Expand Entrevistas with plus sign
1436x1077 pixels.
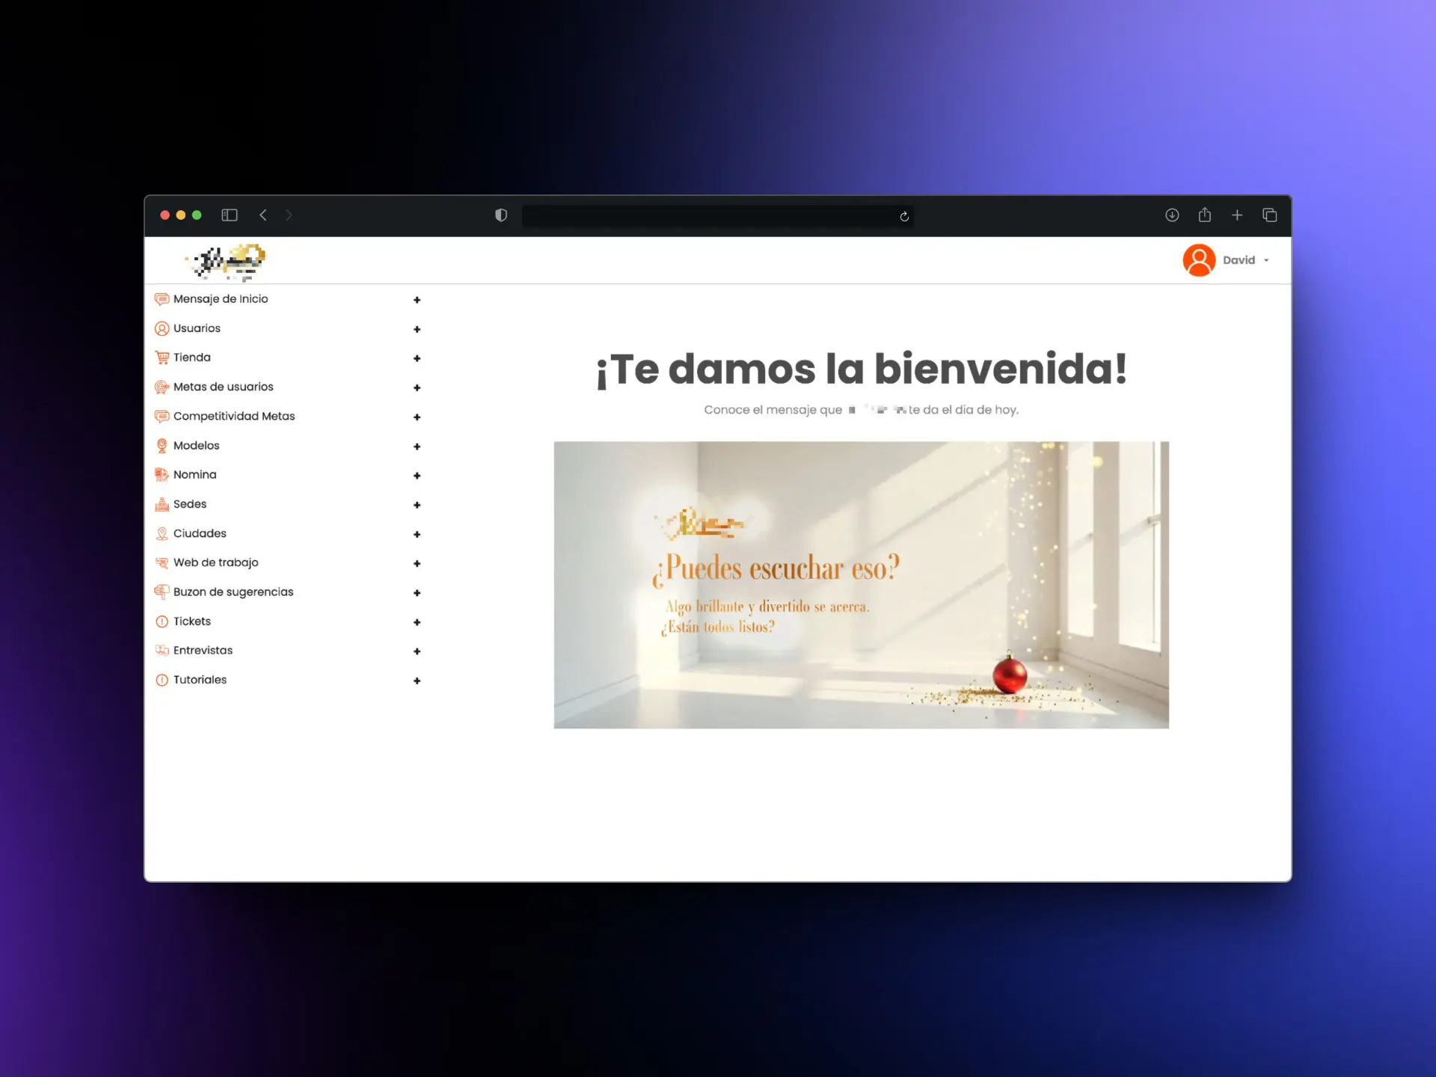tap(417, 651)
